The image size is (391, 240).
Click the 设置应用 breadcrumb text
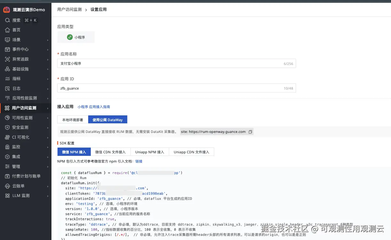[x=98, y=10]
